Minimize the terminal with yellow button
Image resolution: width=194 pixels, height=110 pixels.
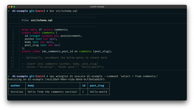pos(12,7)
